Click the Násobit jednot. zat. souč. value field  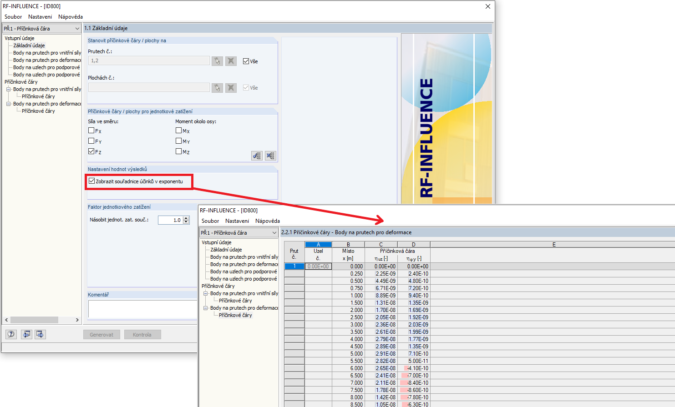click(x=170, y=220)
